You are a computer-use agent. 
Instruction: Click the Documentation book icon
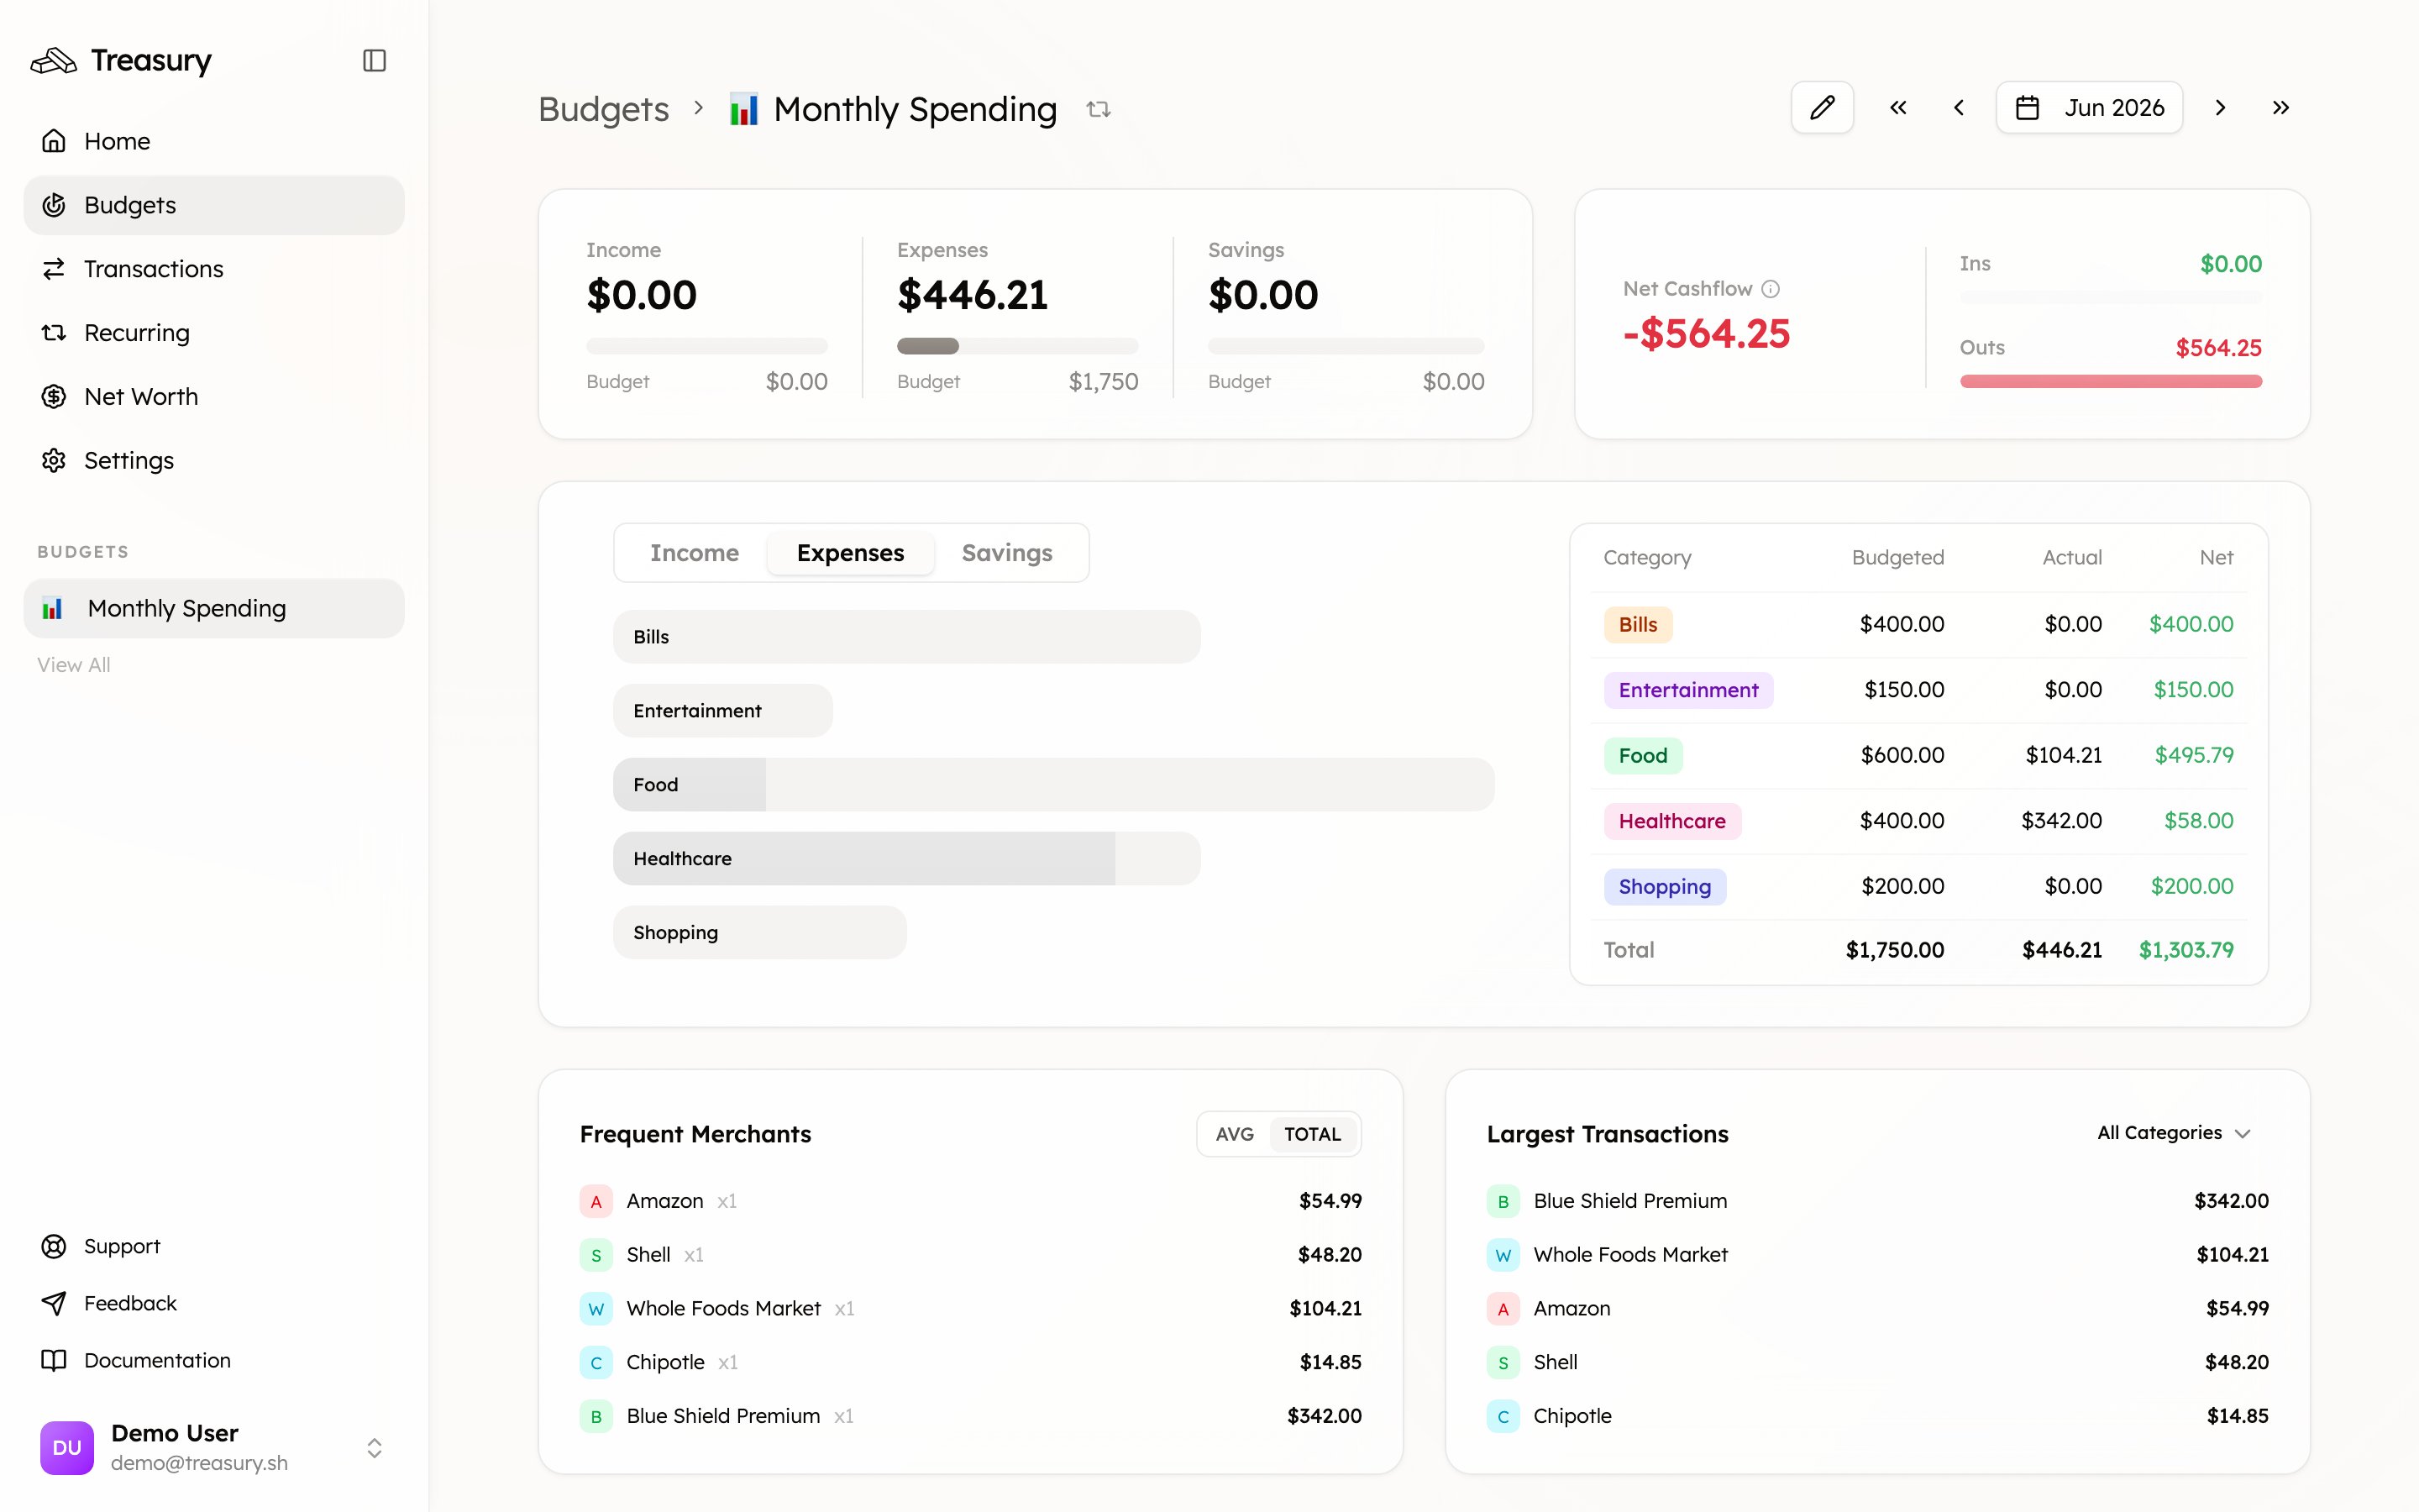(54, 1360)
